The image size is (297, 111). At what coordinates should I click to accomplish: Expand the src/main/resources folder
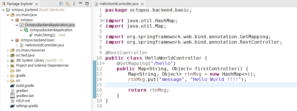(8, 50)
